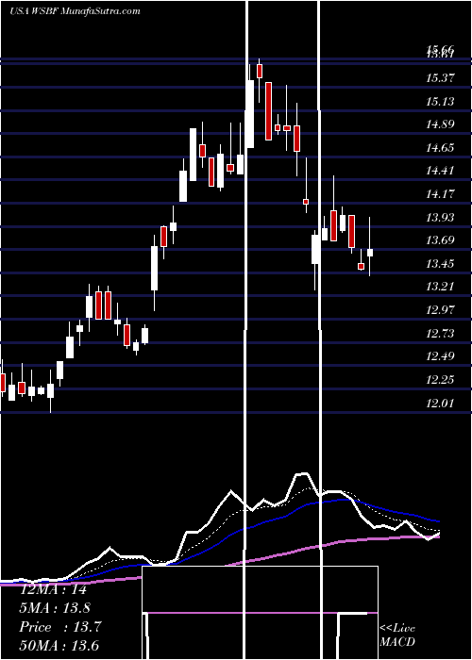Select the 14.65 price level label
Viewport: 472px width, 660px height.
point(441,147)
